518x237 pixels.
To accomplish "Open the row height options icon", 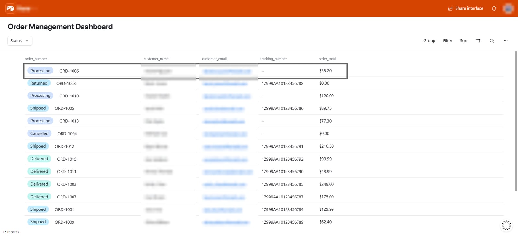I will point(478,41).
